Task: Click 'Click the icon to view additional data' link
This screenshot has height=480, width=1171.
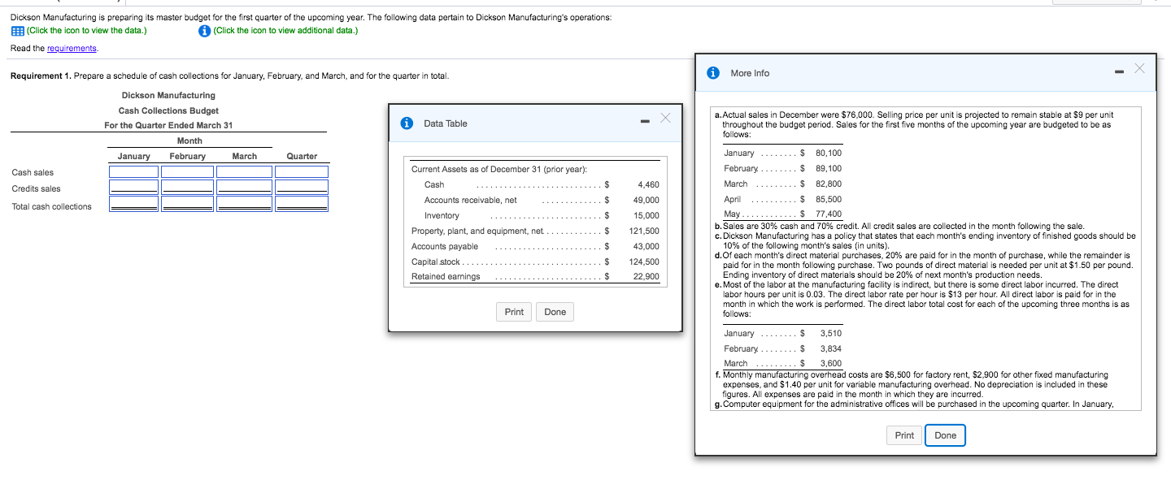Action: [x=285, y=31]
